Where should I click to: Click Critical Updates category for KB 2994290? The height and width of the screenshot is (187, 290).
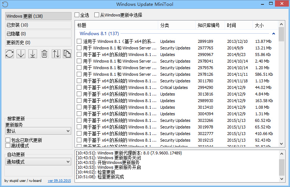pyautogui.click(x=174, y=87)
